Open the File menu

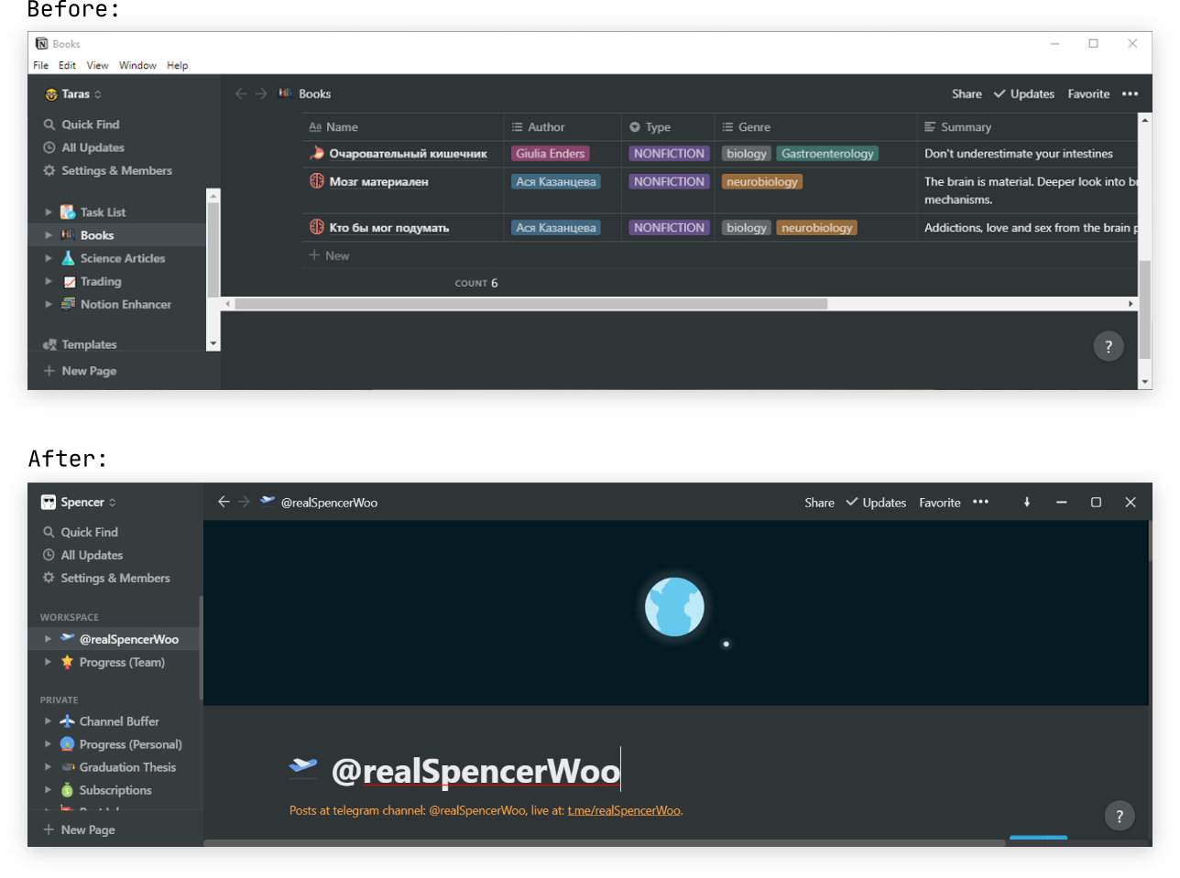pos(40,66)
